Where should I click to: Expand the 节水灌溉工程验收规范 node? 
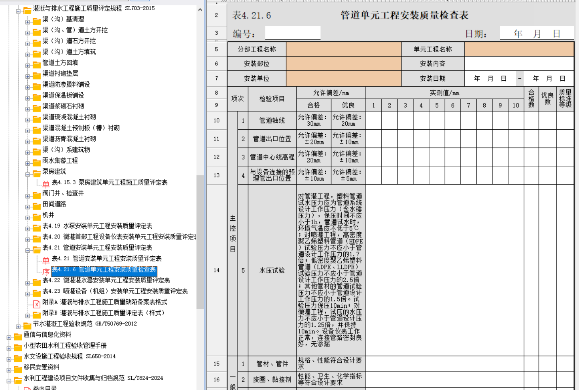(x=18, y=327)
